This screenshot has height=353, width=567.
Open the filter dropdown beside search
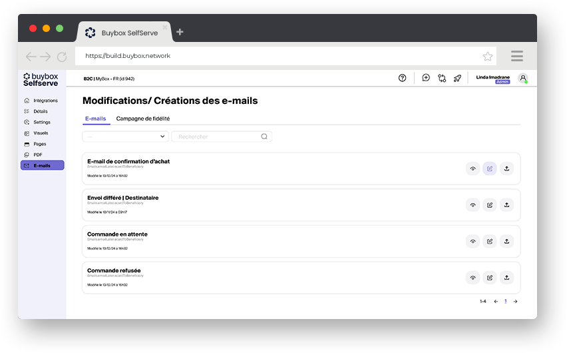click(125, 137)
